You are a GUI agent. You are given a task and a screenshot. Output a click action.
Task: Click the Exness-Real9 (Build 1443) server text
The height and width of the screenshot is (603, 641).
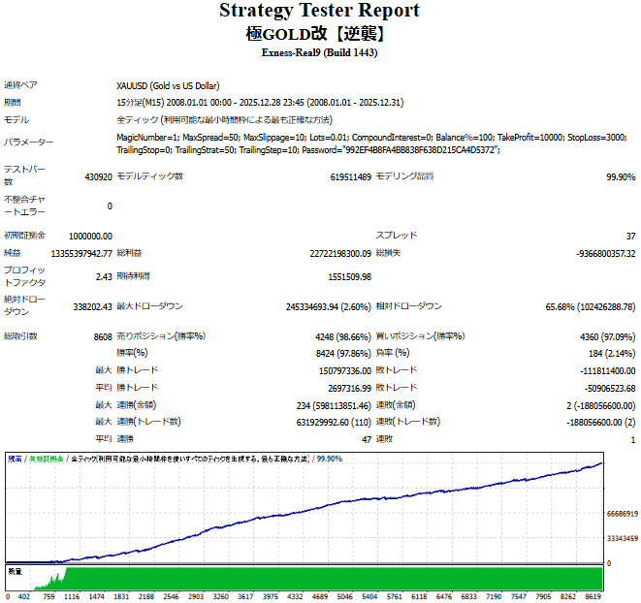click(x=319, y=52)
